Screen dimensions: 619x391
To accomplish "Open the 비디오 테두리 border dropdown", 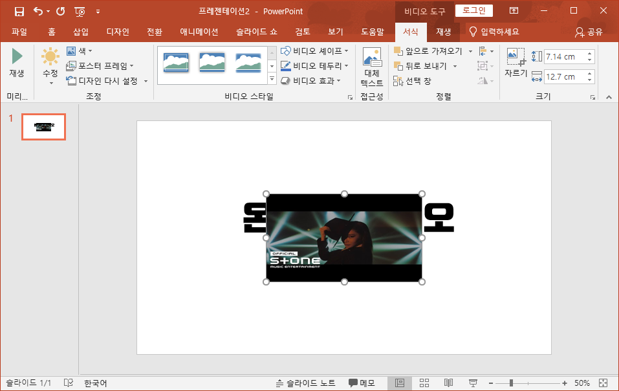I will tap(314, 66).
